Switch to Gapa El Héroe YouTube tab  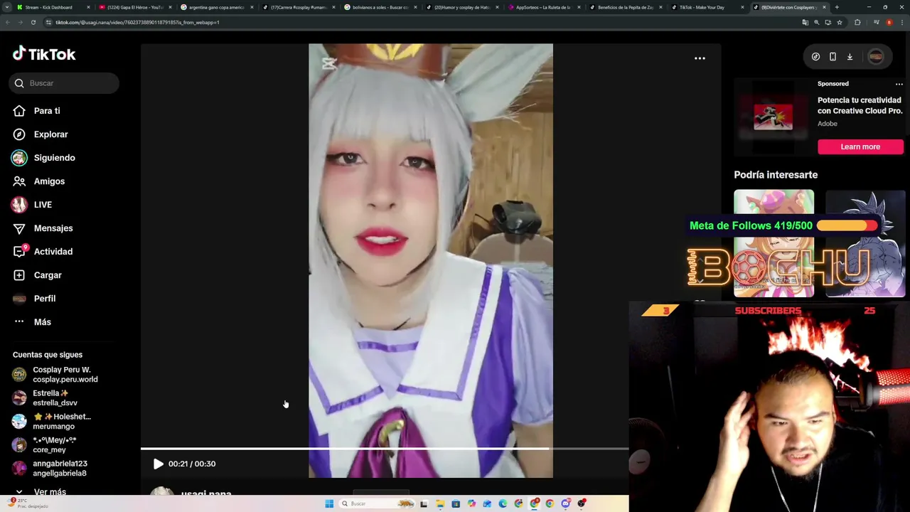click(x=135, y=7)
